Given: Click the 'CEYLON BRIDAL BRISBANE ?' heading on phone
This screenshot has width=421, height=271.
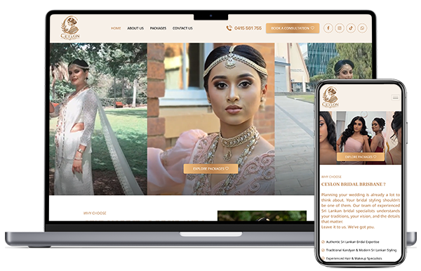Looking at the screenshot, I should tap(354, 184).
